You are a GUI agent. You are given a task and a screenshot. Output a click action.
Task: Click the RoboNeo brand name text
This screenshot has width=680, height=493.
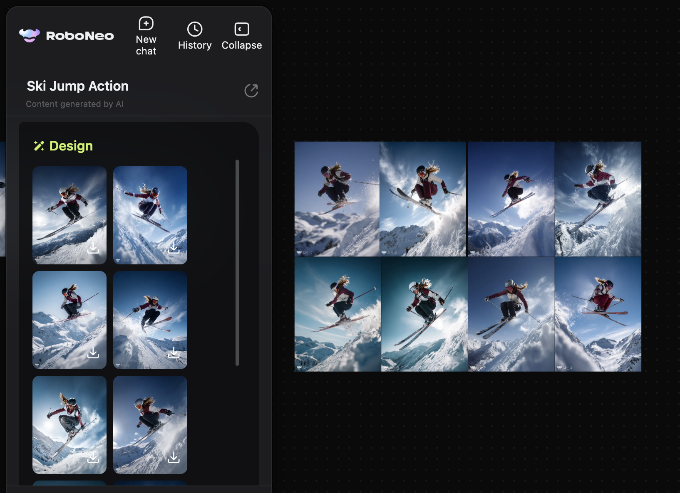click(80, 36)
